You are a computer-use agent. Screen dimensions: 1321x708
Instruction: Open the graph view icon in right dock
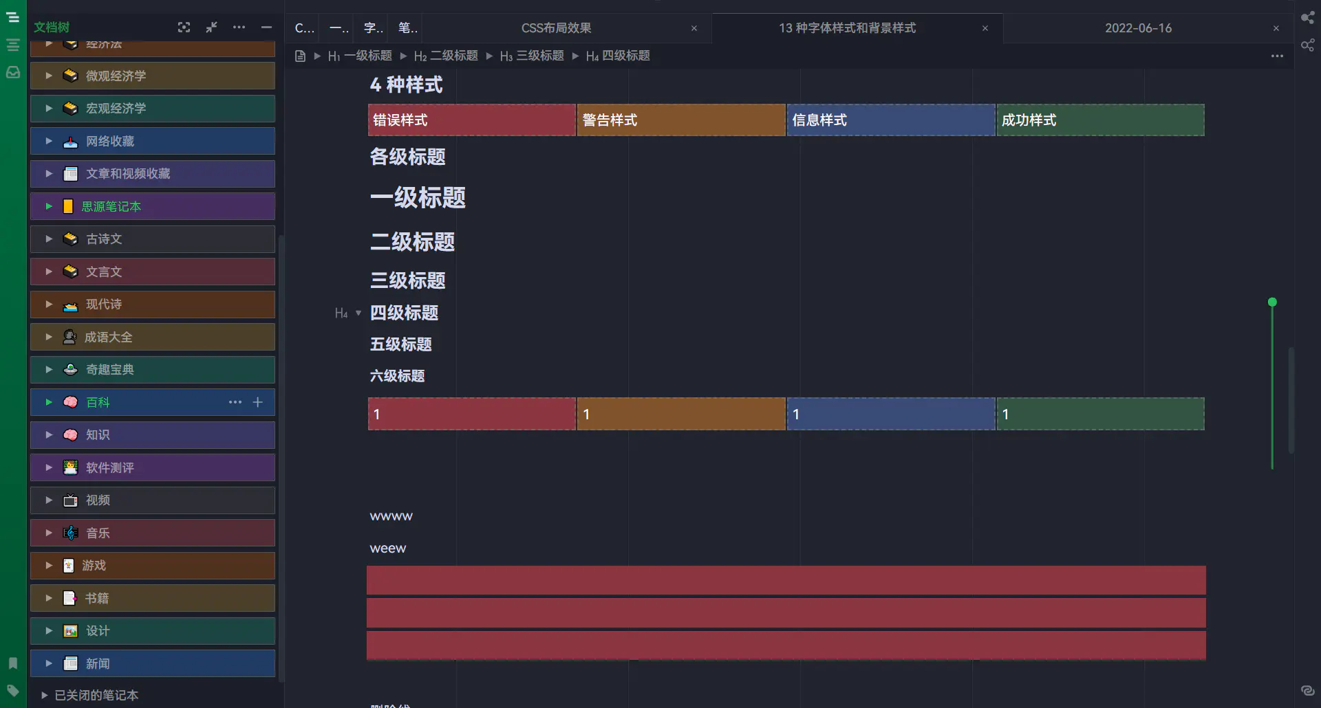click(x=1307, y=18)
